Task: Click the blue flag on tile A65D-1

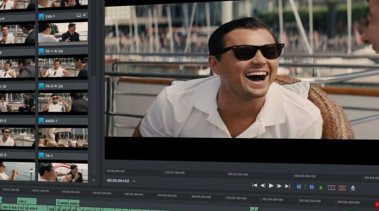Action: (x=41, y=121)
